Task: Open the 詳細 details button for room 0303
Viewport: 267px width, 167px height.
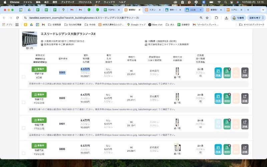Action: click(245, 73)
